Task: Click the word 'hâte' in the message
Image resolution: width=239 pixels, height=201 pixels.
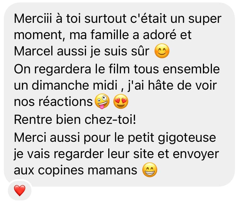Action: click(161, 85)
